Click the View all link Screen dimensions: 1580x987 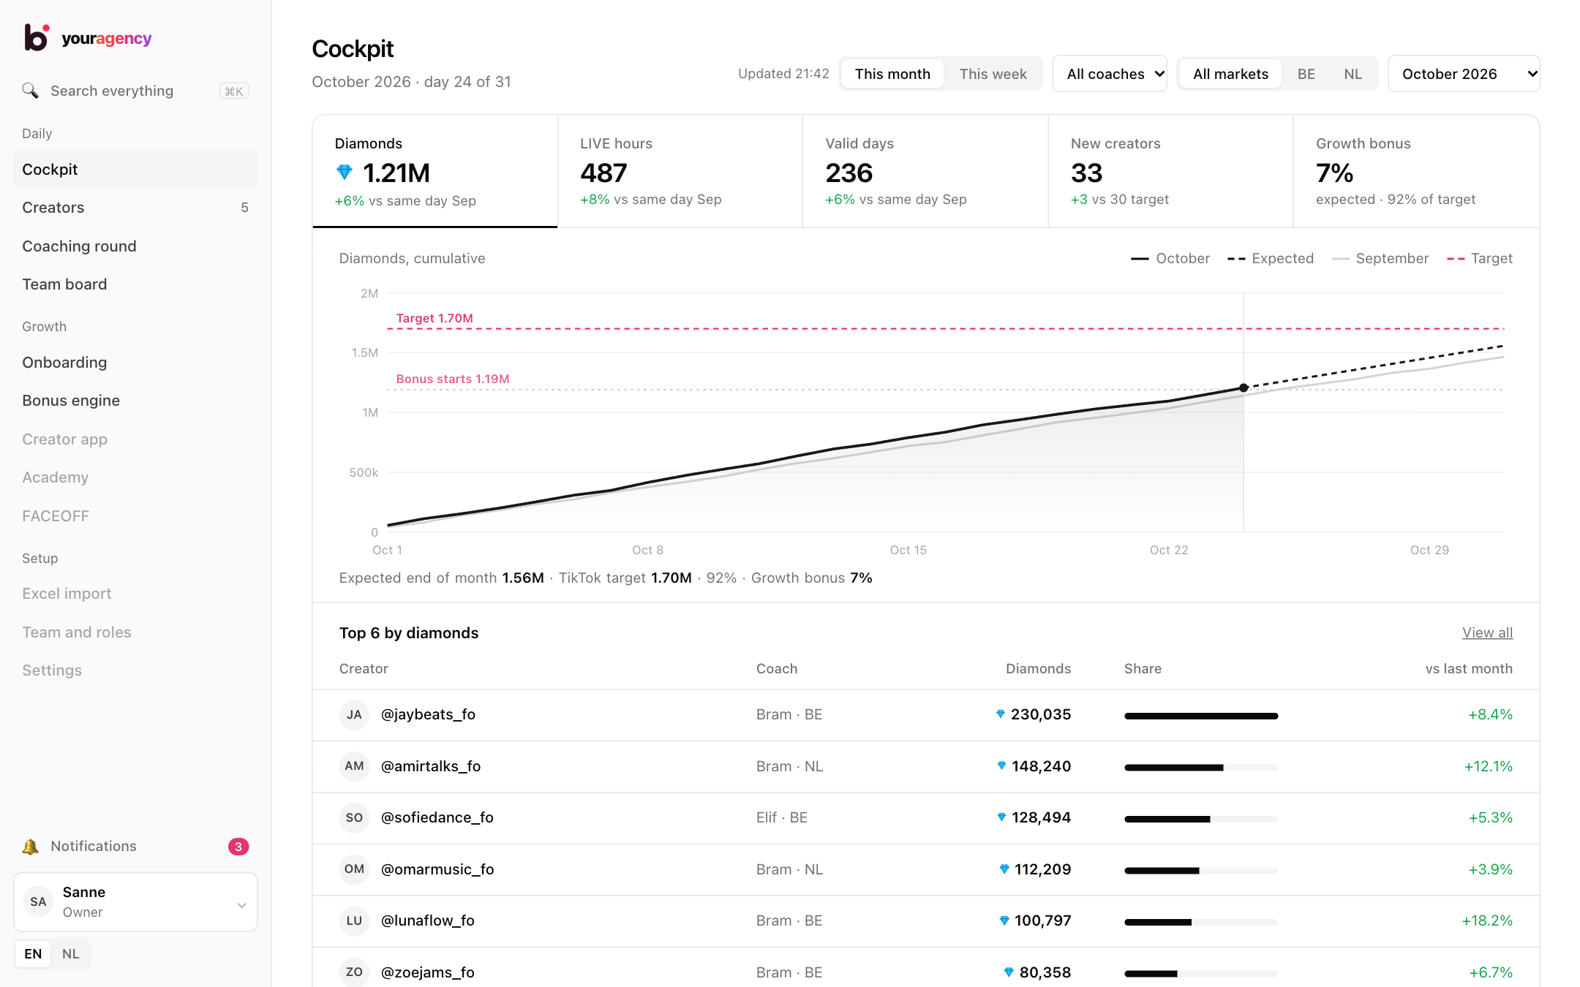[1487, 633]
